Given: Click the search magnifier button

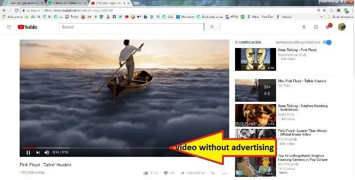Looking at the screenshot, I should tap(212, 27).
